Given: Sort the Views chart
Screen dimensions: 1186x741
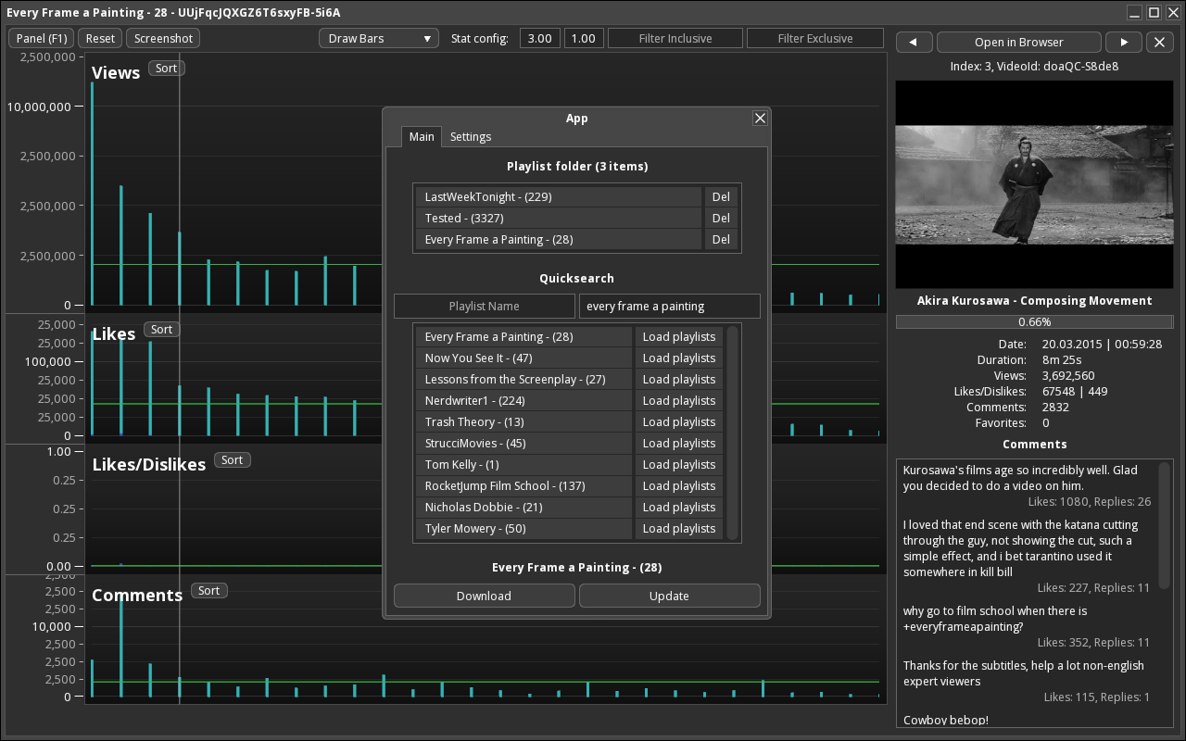Looking at the screenshot, I should pyautogui.click(x=166, y=69).
